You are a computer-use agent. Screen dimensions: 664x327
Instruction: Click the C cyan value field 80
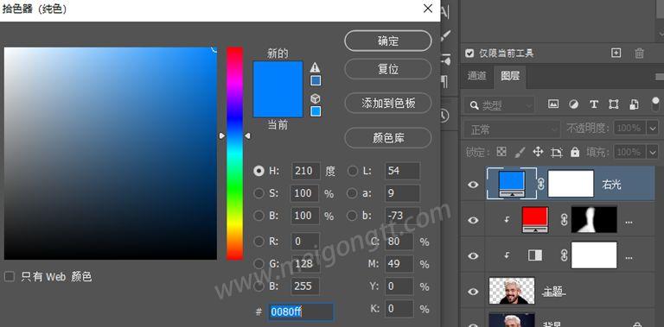pyautogui.click(x=399, y=242)
